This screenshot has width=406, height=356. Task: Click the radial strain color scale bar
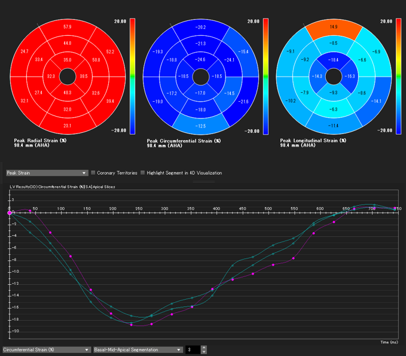(x=132, y=76)
